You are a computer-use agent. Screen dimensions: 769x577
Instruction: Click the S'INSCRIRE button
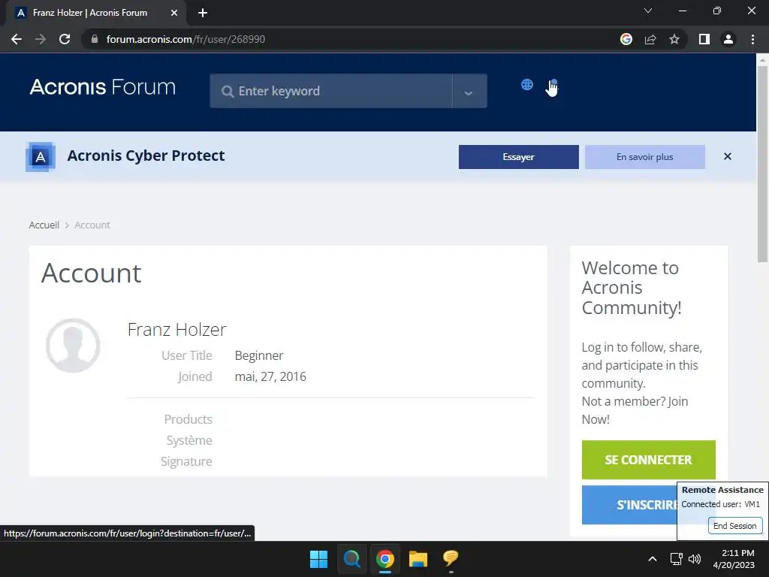click(x=630, y=505)
